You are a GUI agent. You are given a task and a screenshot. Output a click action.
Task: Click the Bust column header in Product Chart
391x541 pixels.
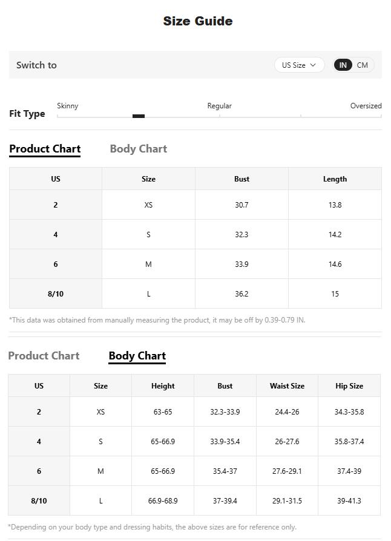point(241,179)
